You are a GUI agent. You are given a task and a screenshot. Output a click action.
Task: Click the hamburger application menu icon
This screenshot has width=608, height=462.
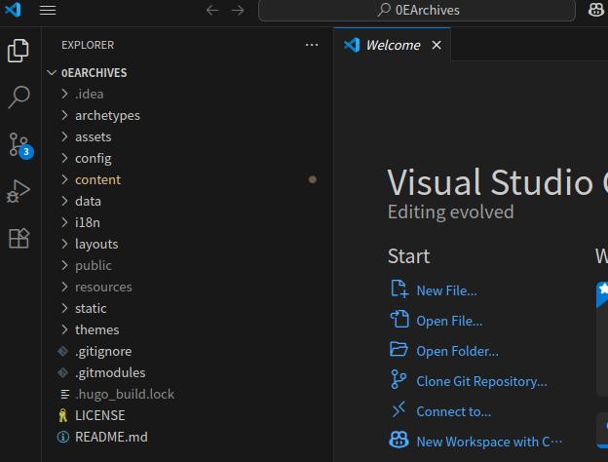tap(47, 11)
